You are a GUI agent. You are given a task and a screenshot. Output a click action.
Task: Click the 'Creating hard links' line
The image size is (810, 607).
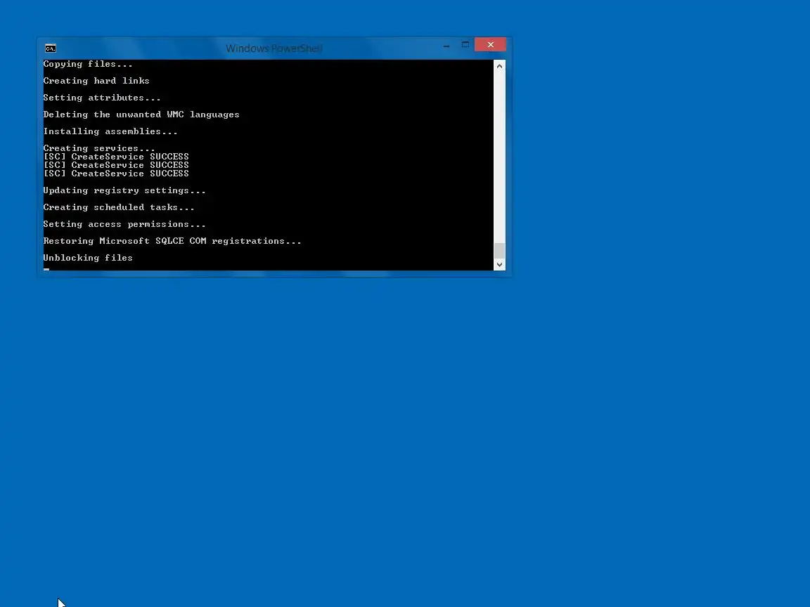pos(96,81)
